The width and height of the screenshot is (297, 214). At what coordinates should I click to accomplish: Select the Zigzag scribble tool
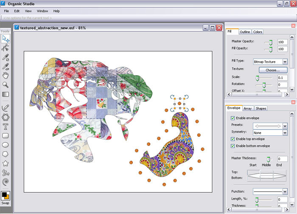pos(5,172)
